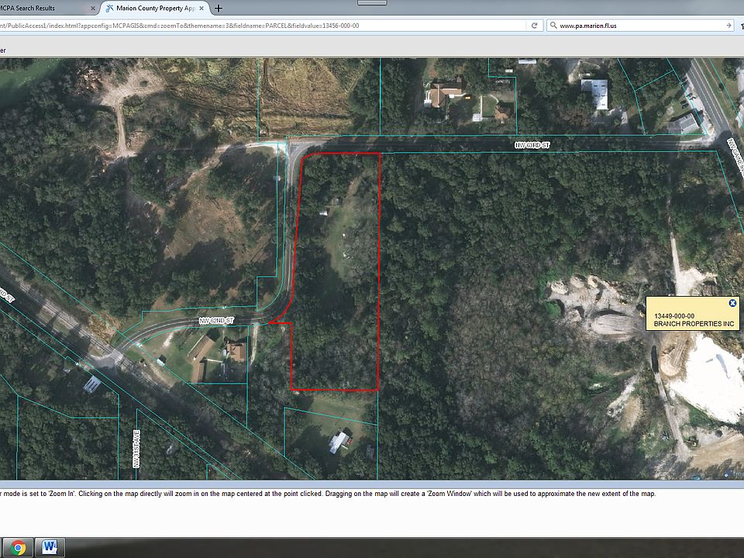This screenshot has height=558, width=744.
Task: Close the MCPA Search Results tab
Action: pos(93,8)
